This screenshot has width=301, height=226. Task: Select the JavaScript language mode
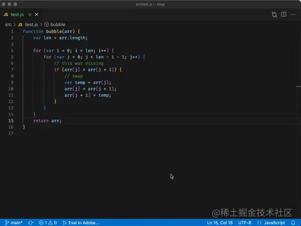[x=274, y=222]
